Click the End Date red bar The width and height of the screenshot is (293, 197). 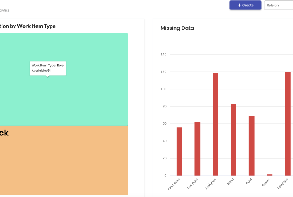197,149
